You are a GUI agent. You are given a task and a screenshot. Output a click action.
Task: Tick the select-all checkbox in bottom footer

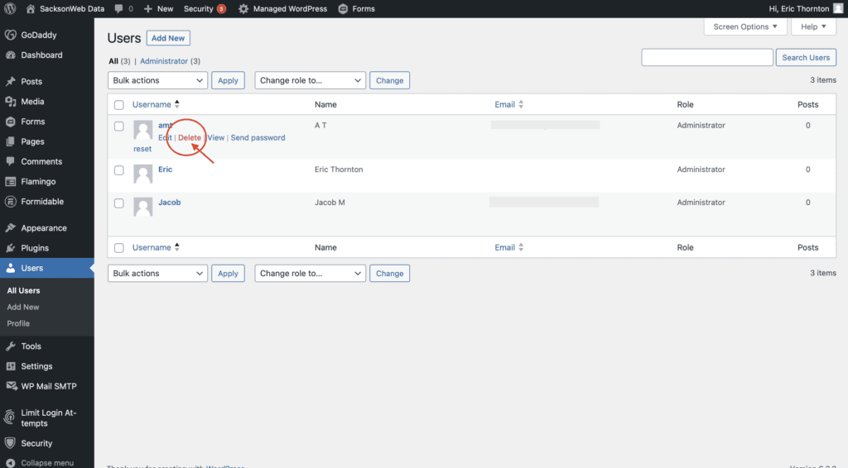[x=119, y=248]
